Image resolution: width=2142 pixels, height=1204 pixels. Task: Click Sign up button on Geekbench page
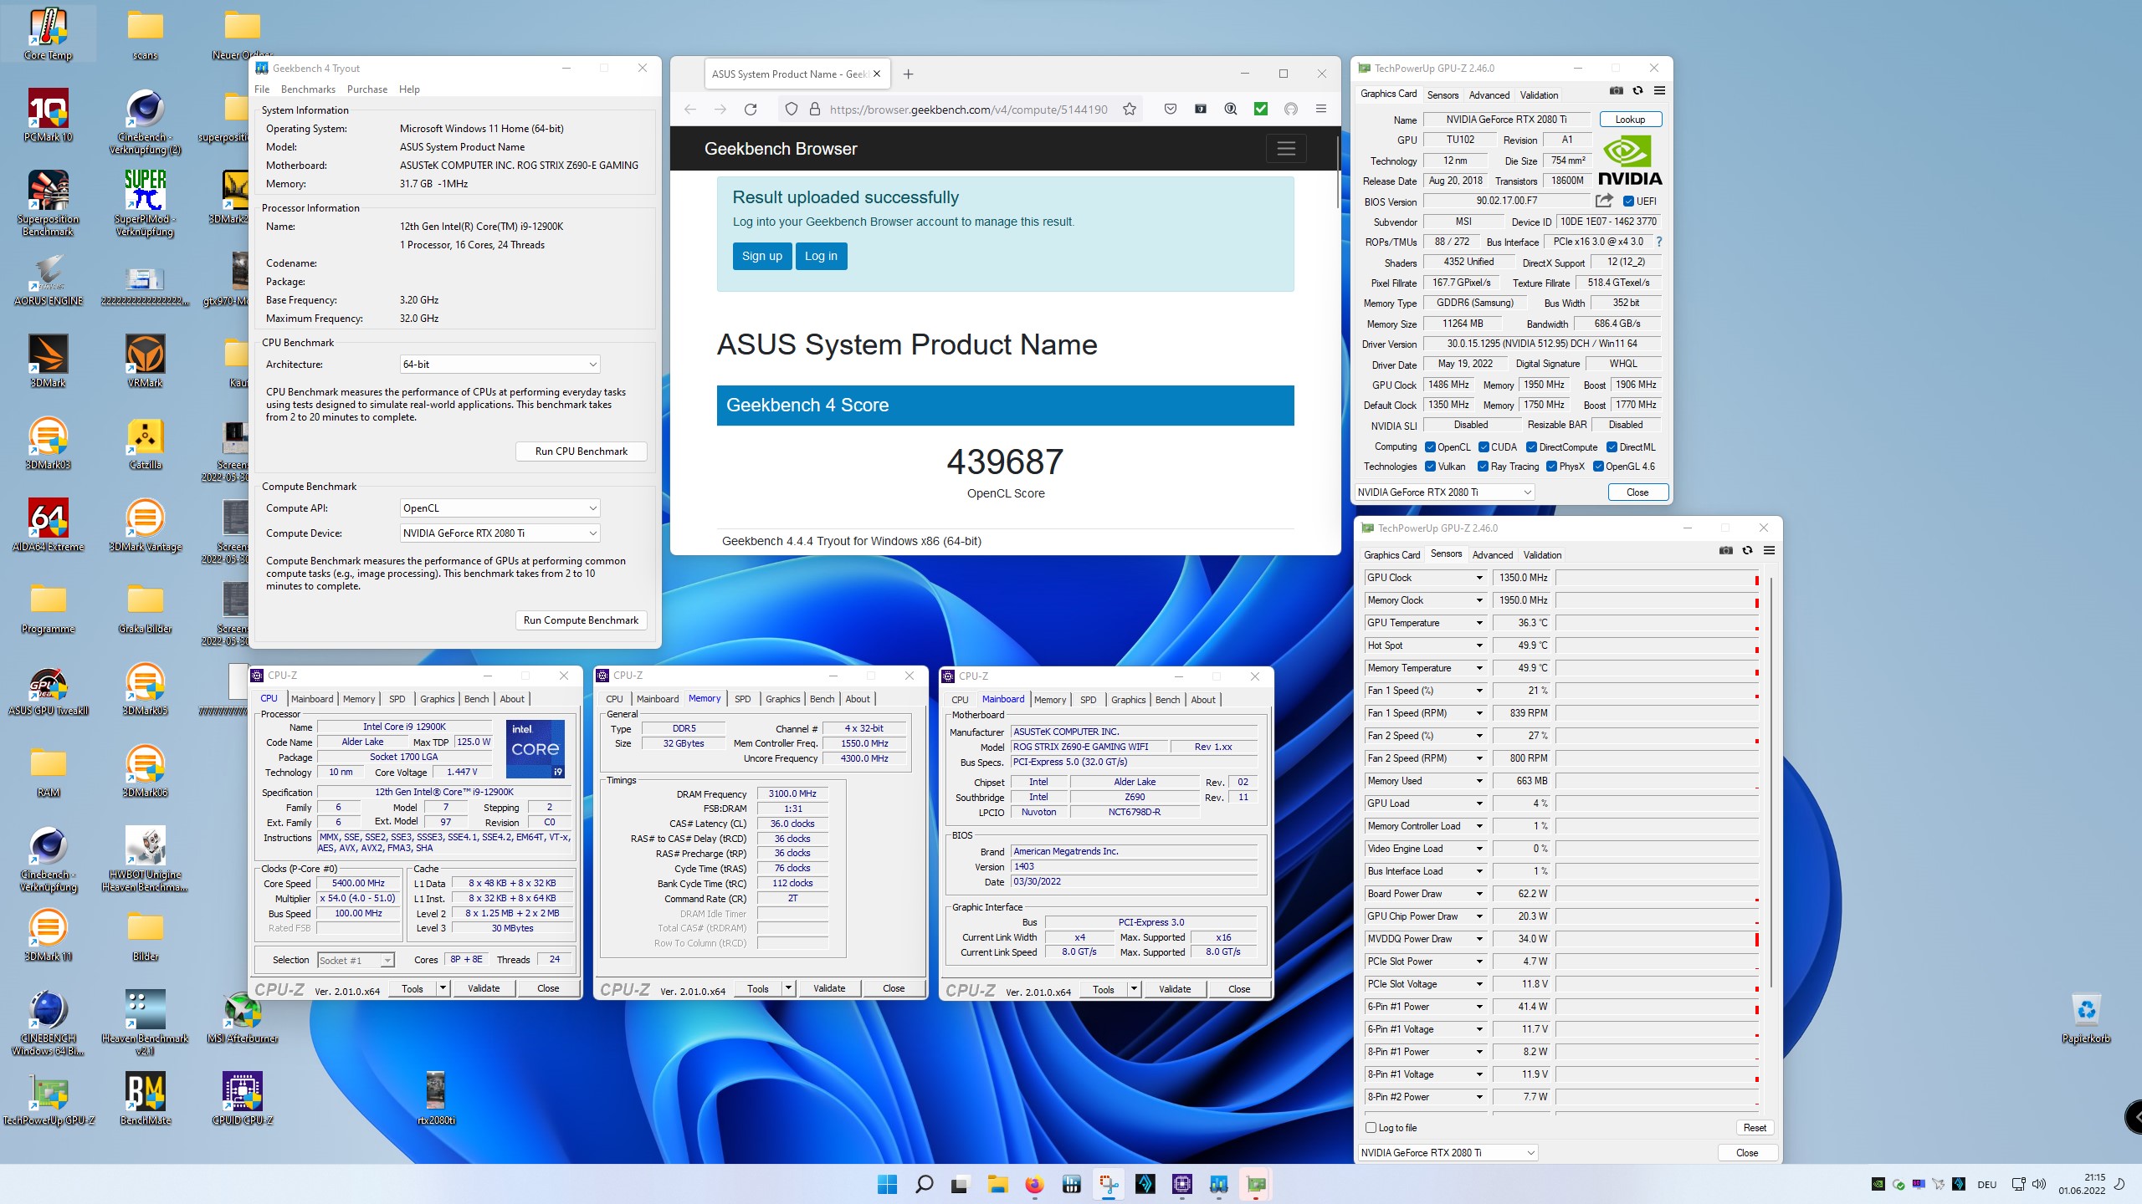[761, 256]
